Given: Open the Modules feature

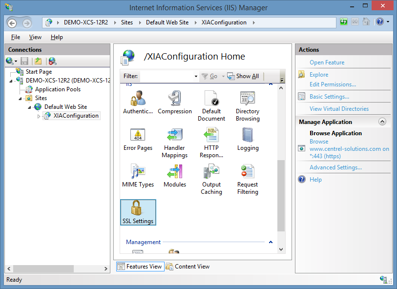Looking at the screenshot, I should coord(175,176).
